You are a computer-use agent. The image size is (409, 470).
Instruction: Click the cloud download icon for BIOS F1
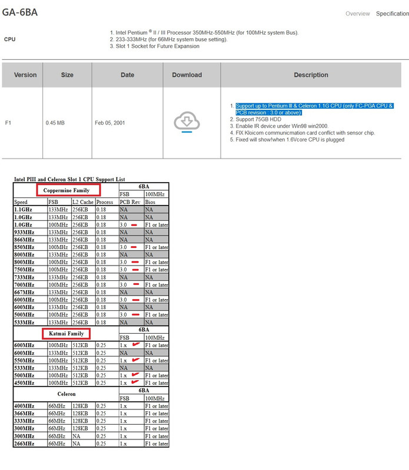coord(187,122)
